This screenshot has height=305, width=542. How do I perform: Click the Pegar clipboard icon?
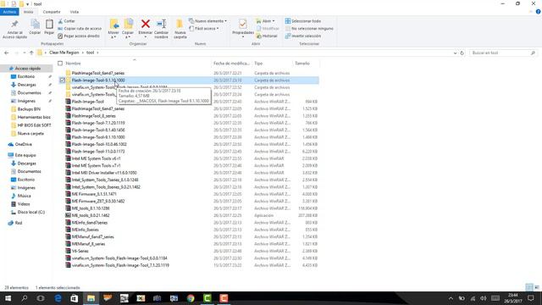pos(49,27)
